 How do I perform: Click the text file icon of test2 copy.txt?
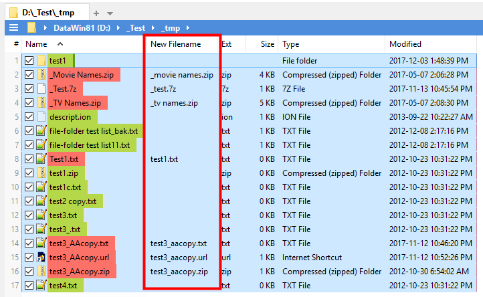41,201
